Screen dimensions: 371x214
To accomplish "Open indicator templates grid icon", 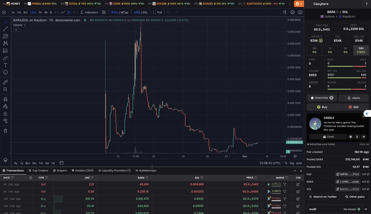I will tap(104, 12).
